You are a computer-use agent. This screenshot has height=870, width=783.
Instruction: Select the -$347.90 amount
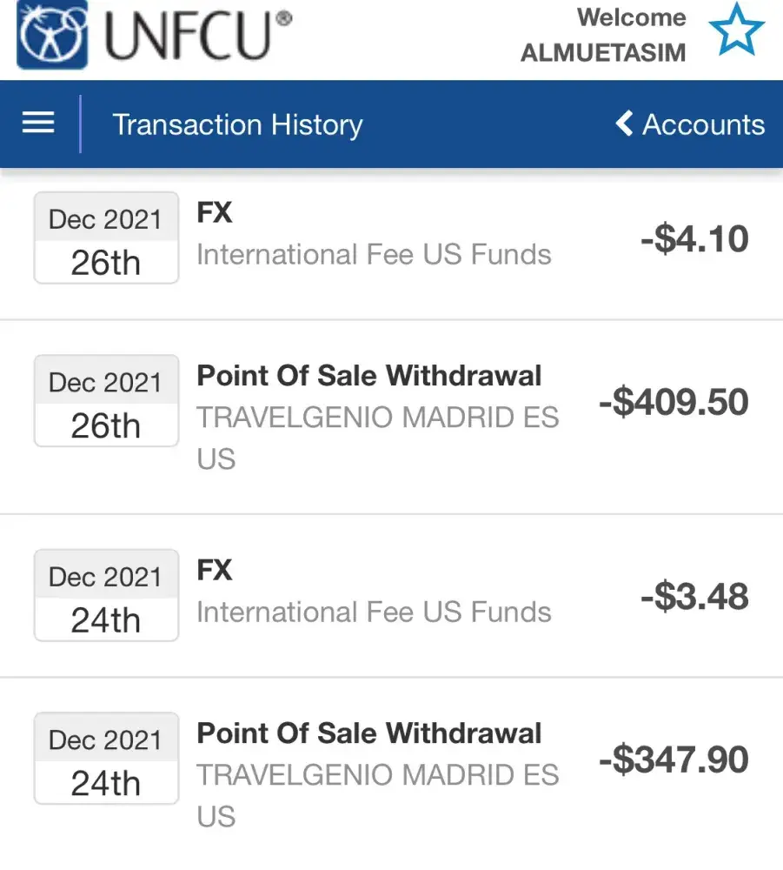(674, 760)
